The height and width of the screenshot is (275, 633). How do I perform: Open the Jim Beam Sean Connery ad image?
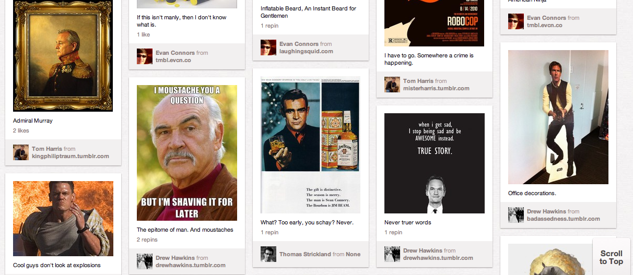pos(310,145)
